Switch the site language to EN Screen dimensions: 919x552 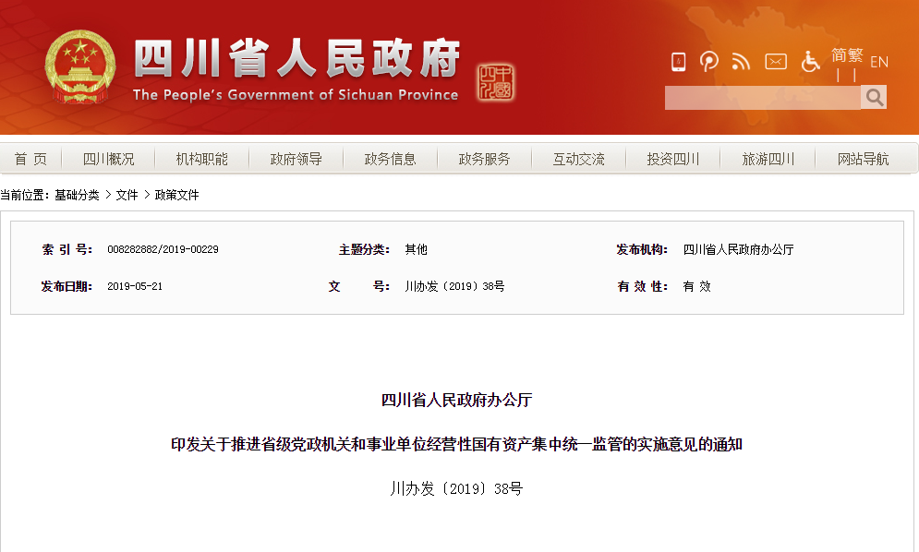click(878, 62)
